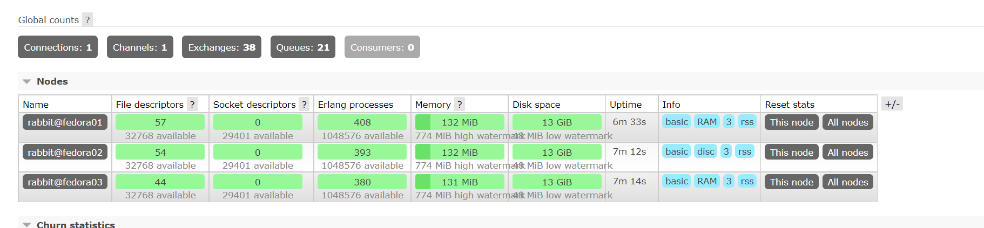Open the Queues: 21 count
Viewport: 984px width, 228px height.
[302, 47]
